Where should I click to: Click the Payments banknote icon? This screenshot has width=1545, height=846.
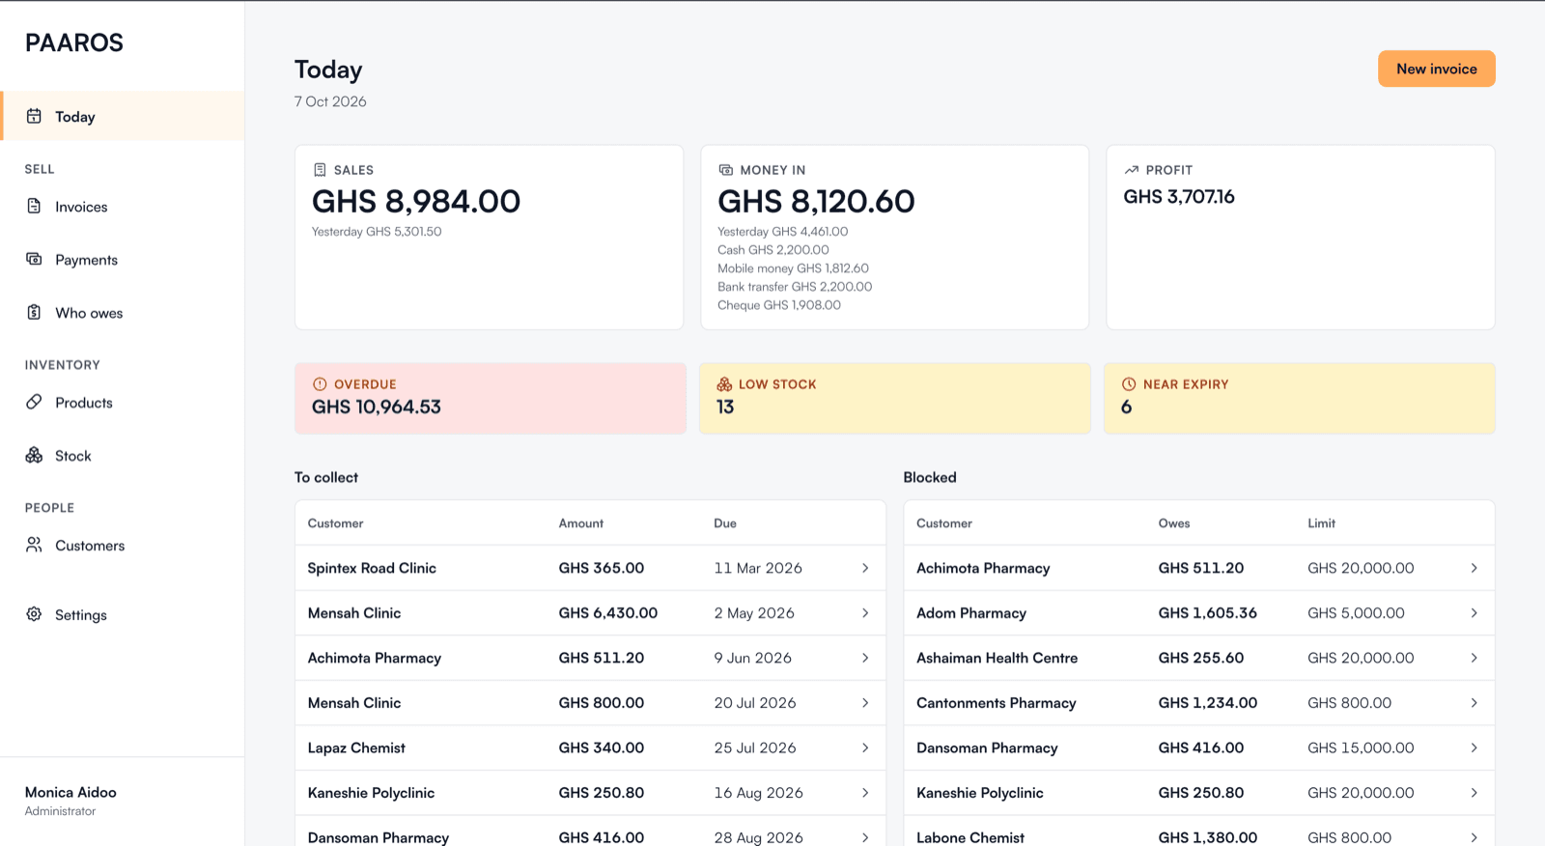click(x=34, y=259)
